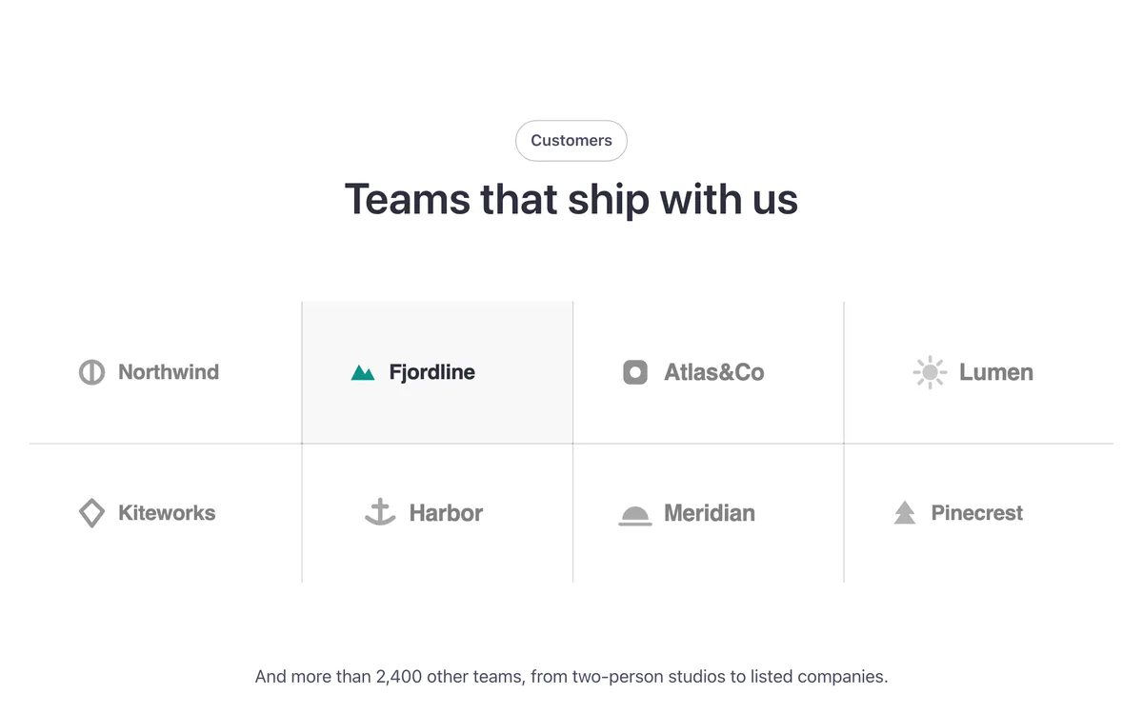Click the 'Teams that ship with us' heading
This screenshot has width=1143, height=714.
pos(571,199)
